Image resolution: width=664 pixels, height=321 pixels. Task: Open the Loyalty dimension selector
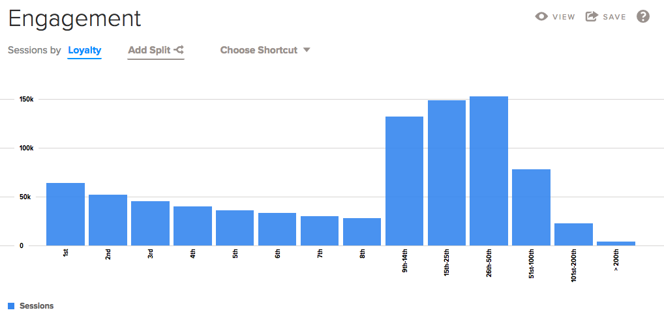pos(85,50)
